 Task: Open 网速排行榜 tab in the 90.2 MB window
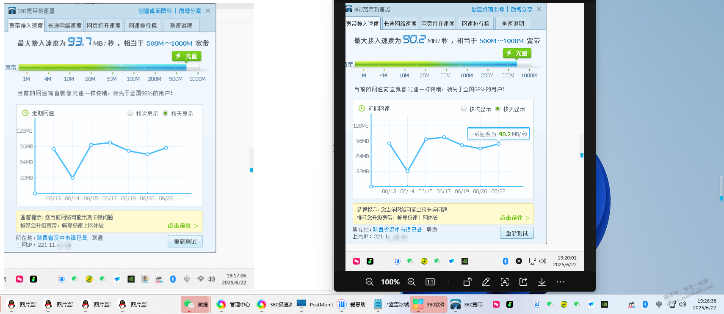click(475, 24)
